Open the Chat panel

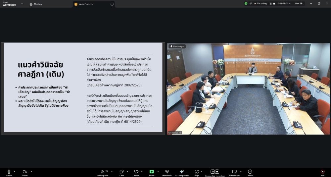(121, 172)
